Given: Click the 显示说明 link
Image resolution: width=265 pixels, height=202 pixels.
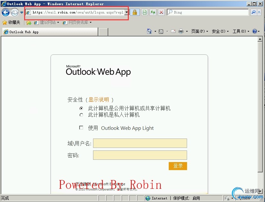Looking at the screenshot, I should pyautogui.click(x=99, y=100).
